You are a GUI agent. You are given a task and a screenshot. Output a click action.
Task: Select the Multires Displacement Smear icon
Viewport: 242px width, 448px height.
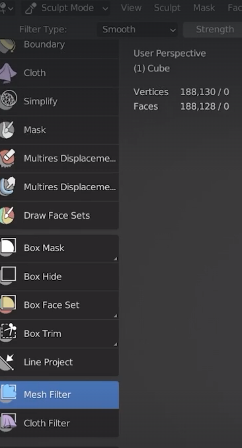(x=8, y=186)
